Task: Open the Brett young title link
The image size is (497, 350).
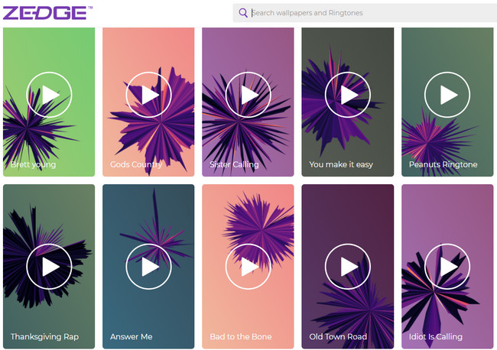Action: (x=33, y=164)
